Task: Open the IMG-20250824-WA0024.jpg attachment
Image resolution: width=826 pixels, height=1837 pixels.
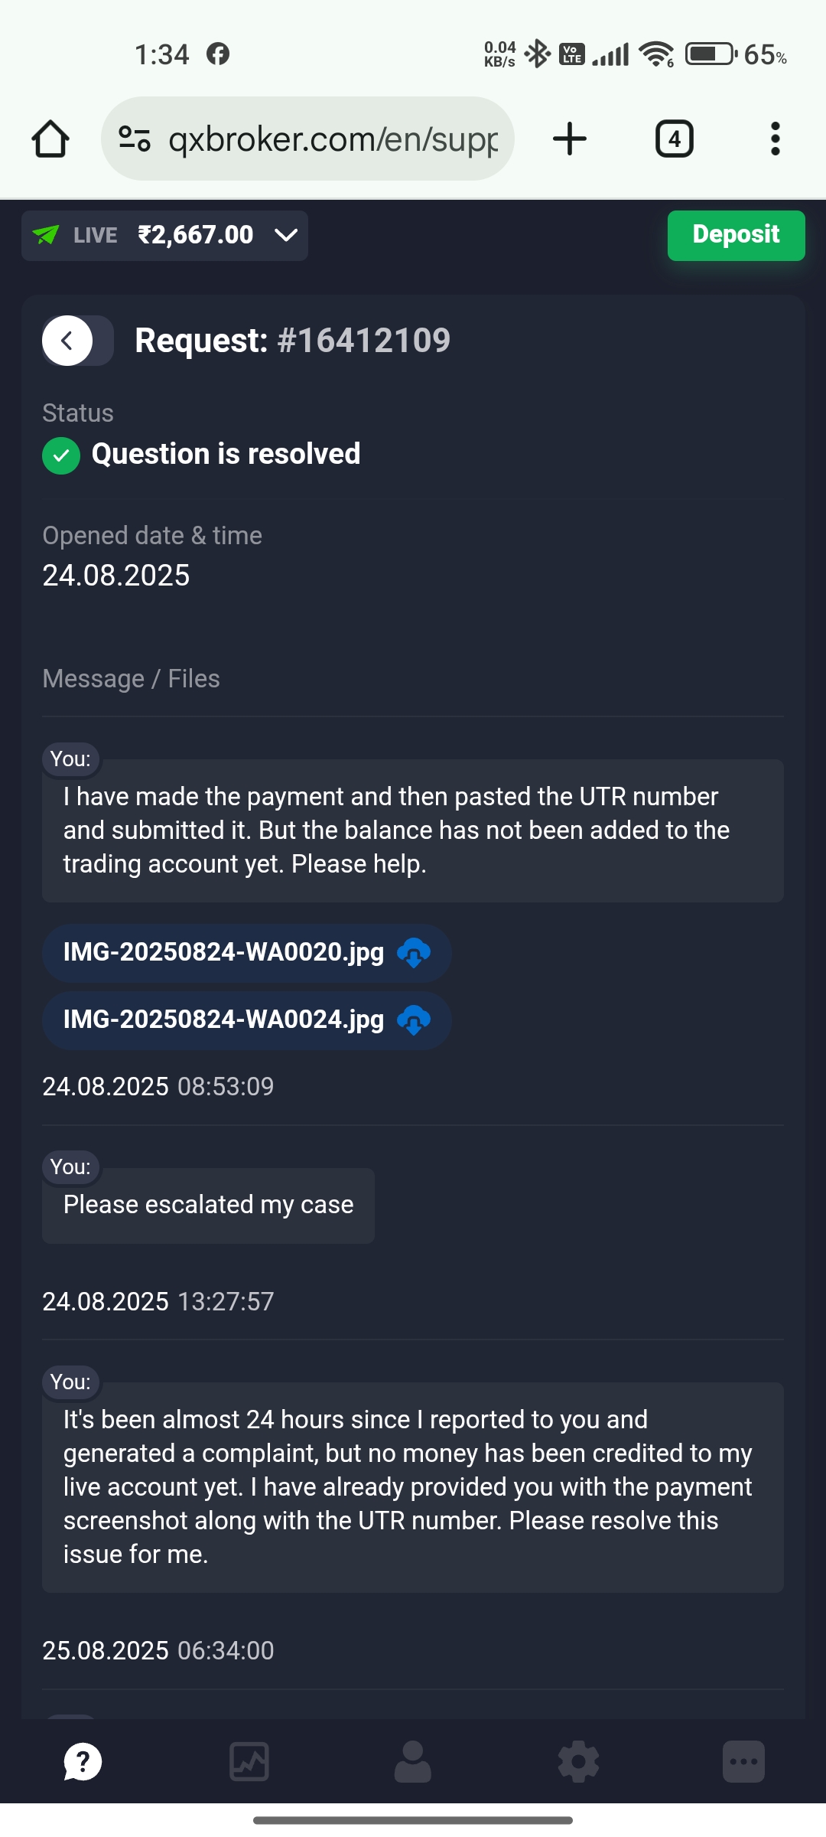Action: [223, 1020]
